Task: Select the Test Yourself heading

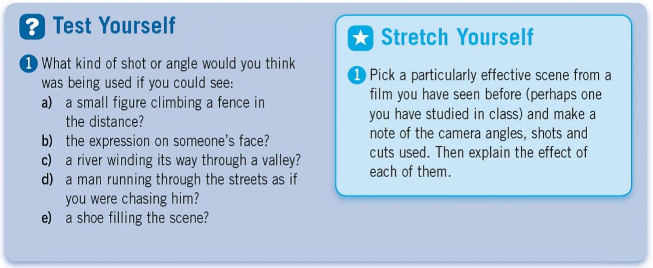Action: coord(114,26)
